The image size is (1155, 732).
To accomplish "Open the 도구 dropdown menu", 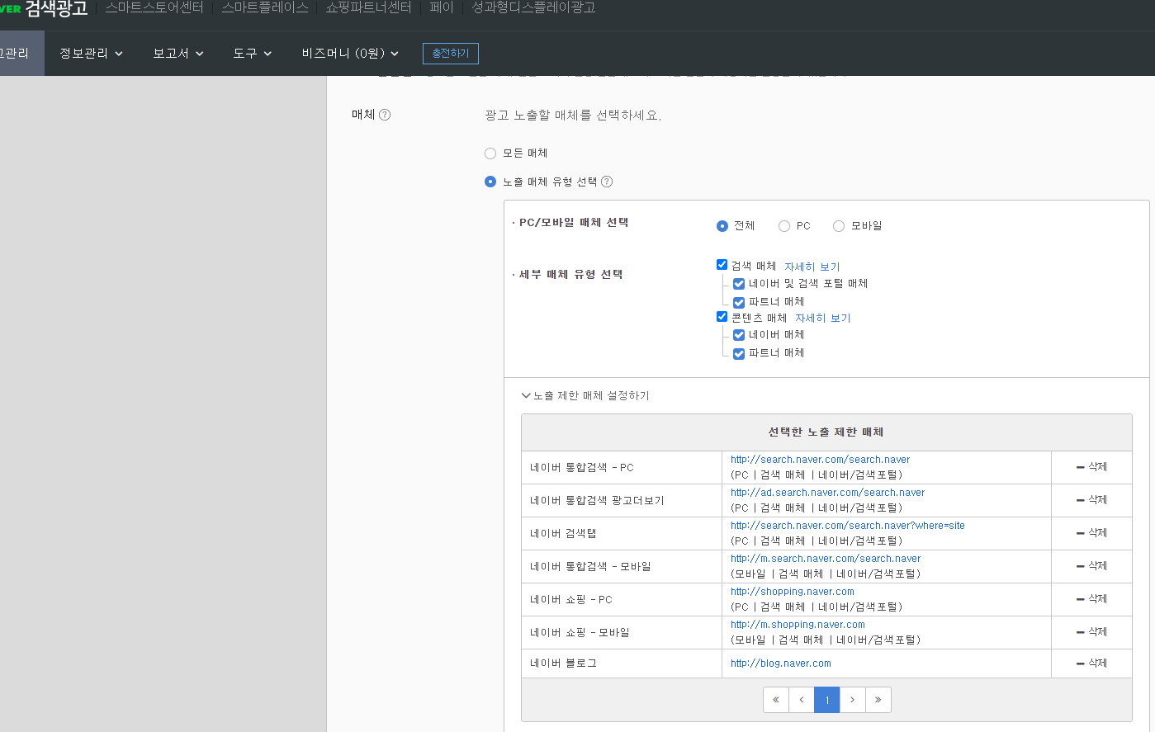I will click(252, 54).
